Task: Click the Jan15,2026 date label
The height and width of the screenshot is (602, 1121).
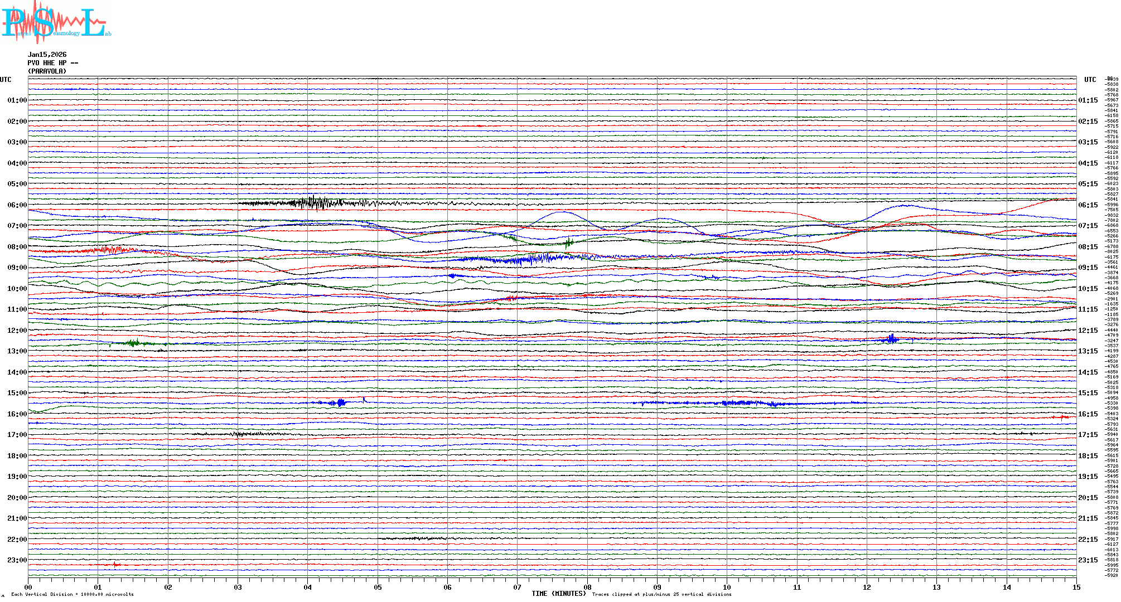Action: [x=47, y=55]
